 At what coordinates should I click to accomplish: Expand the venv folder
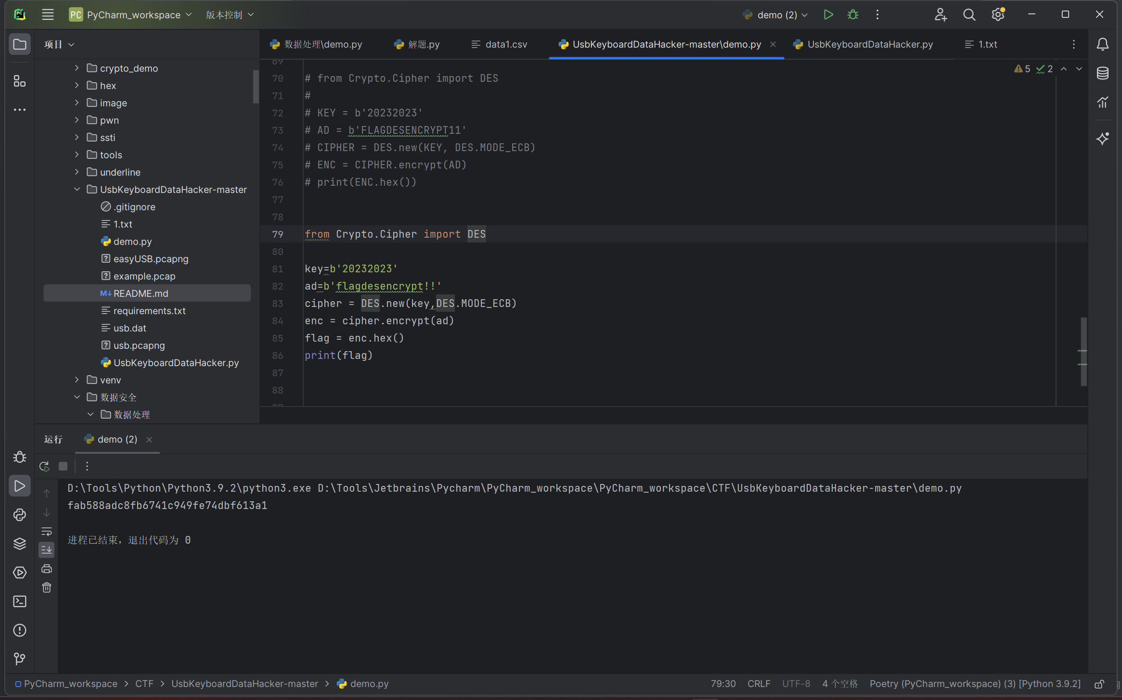coord(77,380)
